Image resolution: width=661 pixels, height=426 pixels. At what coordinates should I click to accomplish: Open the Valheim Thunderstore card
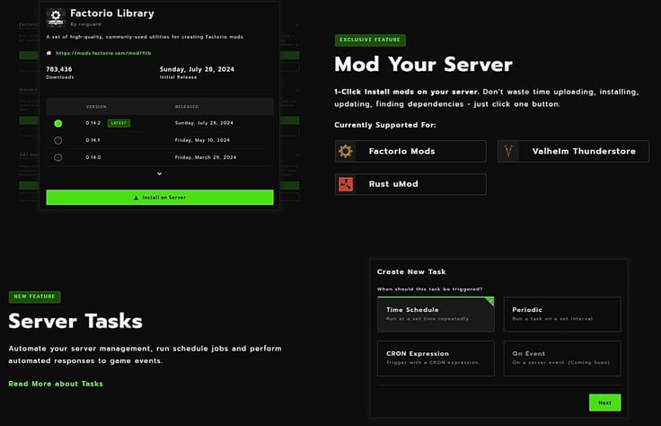[x=573, y=151]
